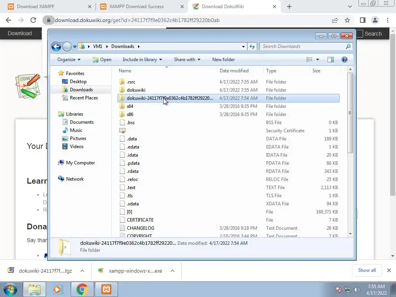Viewport: 396px width, 297px height.
Task: Select the .data file
Action: tap(228, 139)
